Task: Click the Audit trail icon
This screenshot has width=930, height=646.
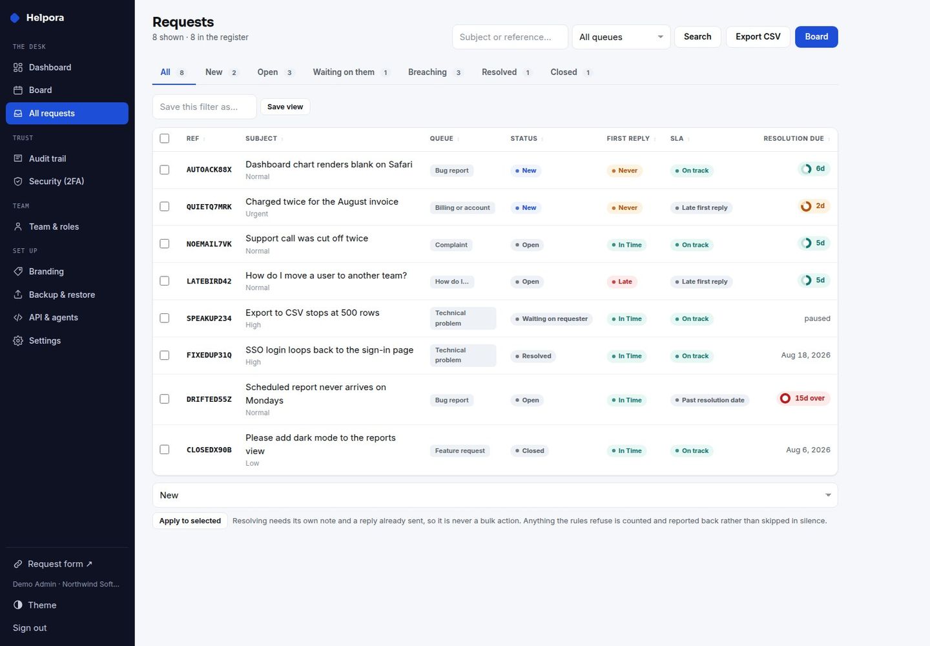Action: 18,158
